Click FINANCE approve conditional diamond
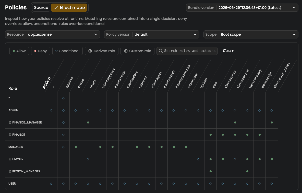 tap(63, 135)
